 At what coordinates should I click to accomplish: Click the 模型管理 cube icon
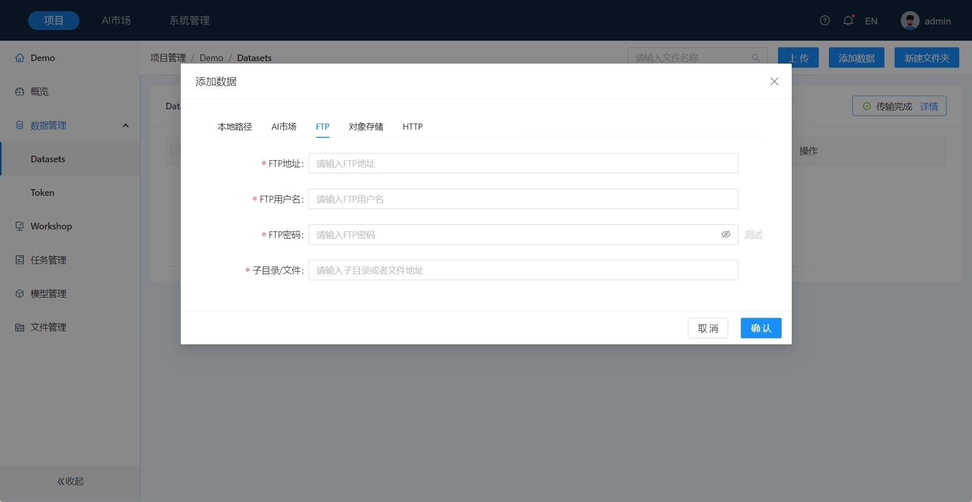click(x=19, y=293)
